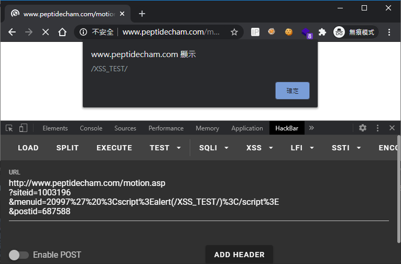
Task: Stop loading the page
Action: point(46,32)
